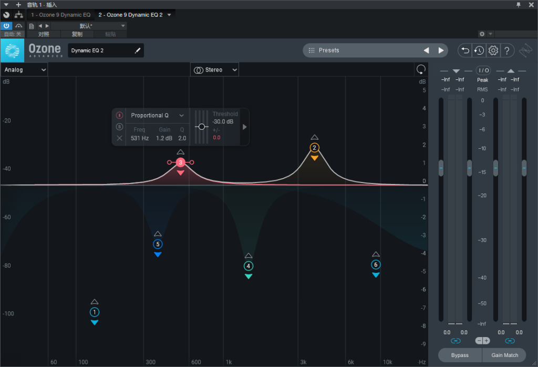Click the rightmost output gain fader handle
Viewport: 538px width, 367px height.
pos(524,168)
